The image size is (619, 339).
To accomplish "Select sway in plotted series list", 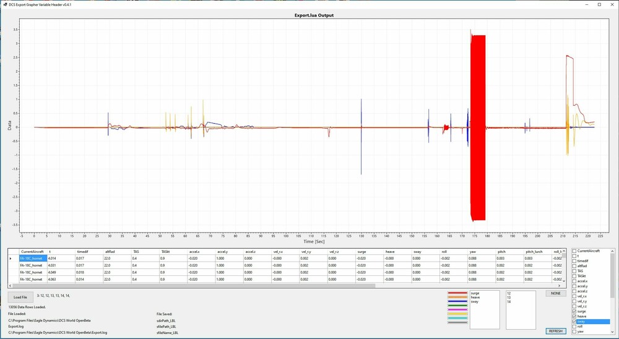I will [x=475, y=301].
